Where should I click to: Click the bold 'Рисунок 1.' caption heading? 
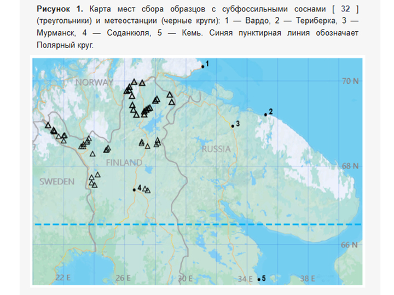click(60, 9)
